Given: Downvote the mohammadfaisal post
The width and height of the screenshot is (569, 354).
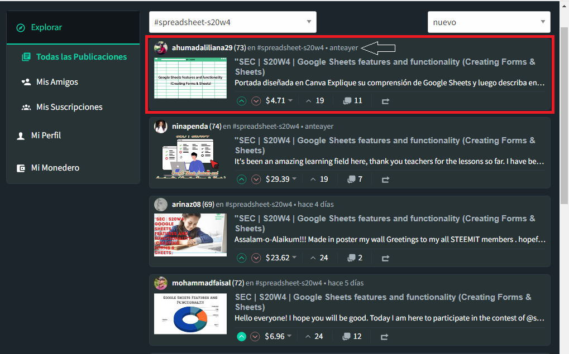Looking at the screenshot, I should pyautogui.click(x=255, y=337).
